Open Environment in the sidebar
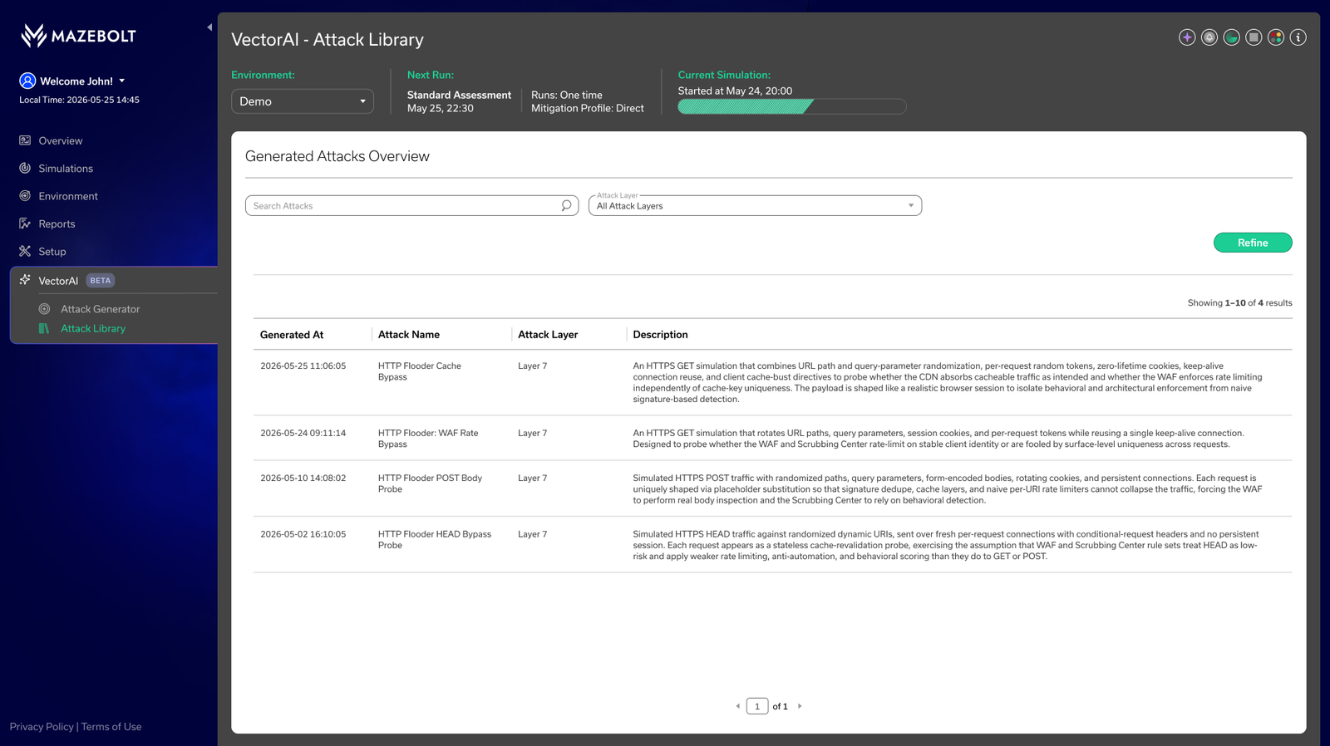This screenshot has width=1330, height=746. coord(68,196)
